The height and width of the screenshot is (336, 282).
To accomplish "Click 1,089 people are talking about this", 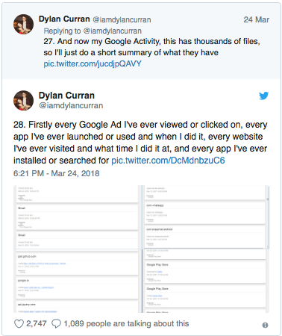I will pyautogui.click(x=126, y=323).
